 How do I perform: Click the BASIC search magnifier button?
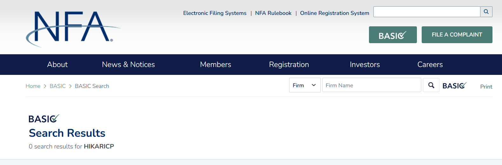point(431,85)
